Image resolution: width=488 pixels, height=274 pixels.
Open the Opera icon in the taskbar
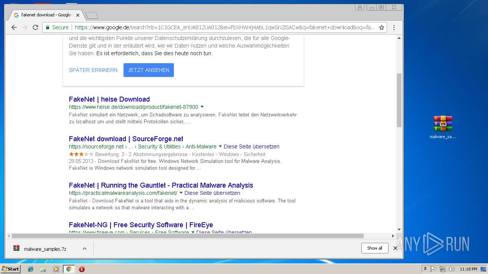tap(82, 269)
